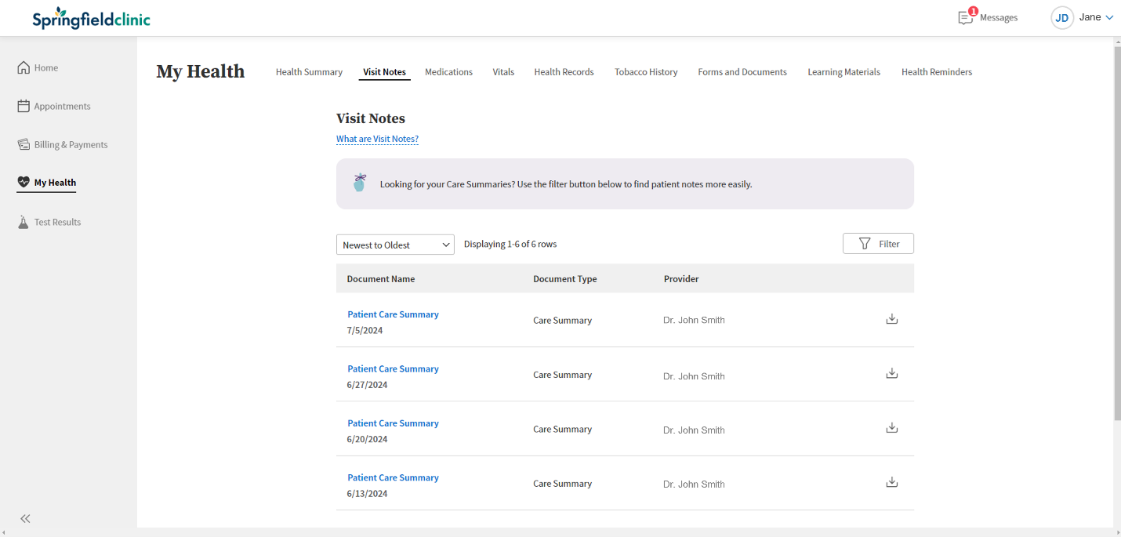
Task: Click Dr. John Smith in the 7/5/2024 row
Action: [694, 320]
